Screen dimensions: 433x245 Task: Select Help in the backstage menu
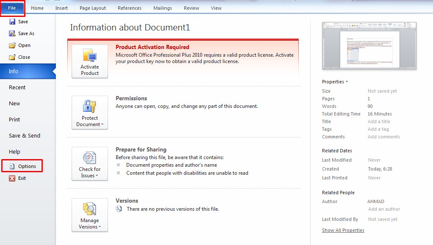tap(14, 152)
